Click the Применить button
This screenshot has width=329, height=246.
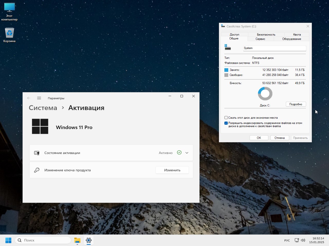tap(300, 138)
